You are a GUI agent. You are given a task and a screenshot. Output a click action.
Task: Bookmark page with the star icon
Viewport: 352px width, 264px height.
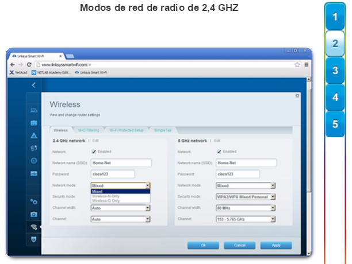(x=297, y=64)
